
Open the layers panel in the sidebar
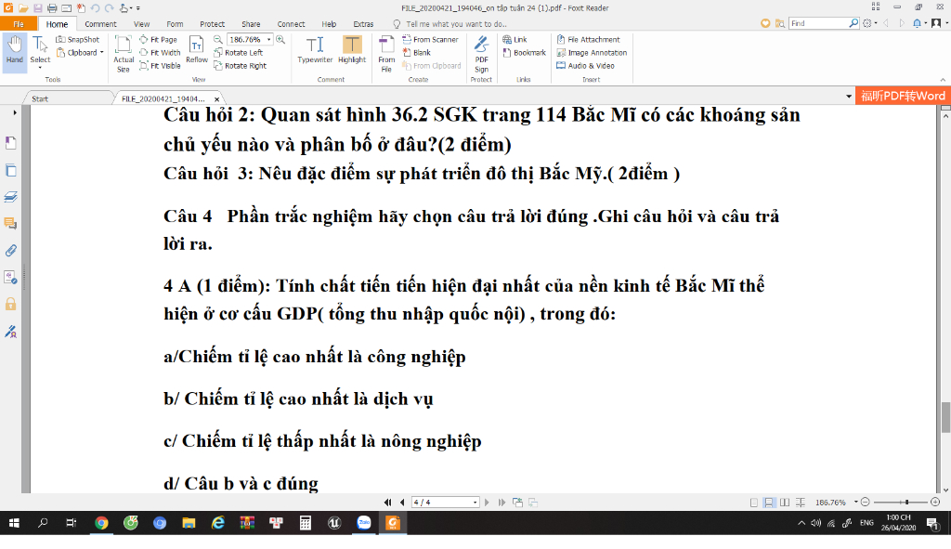(x=10, y=197)
